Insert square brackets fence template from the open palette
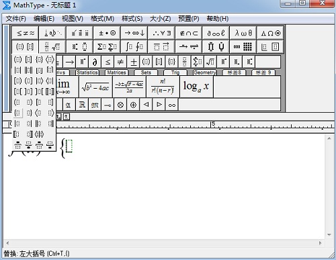Viewport: 336px width, 260px height. point(28,60)
